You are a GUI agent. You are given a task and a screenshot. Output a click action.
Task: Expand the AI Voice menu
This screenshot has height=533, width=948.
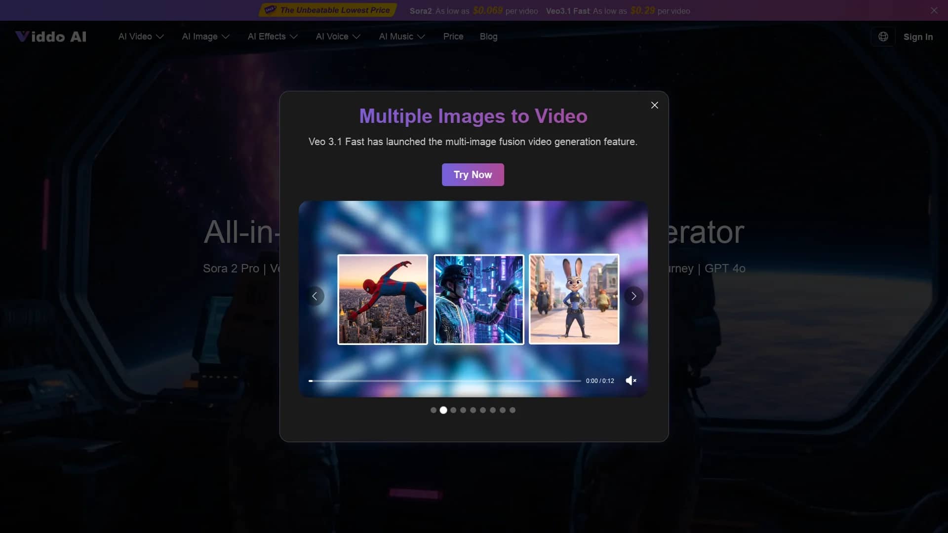tap(338, 37)
